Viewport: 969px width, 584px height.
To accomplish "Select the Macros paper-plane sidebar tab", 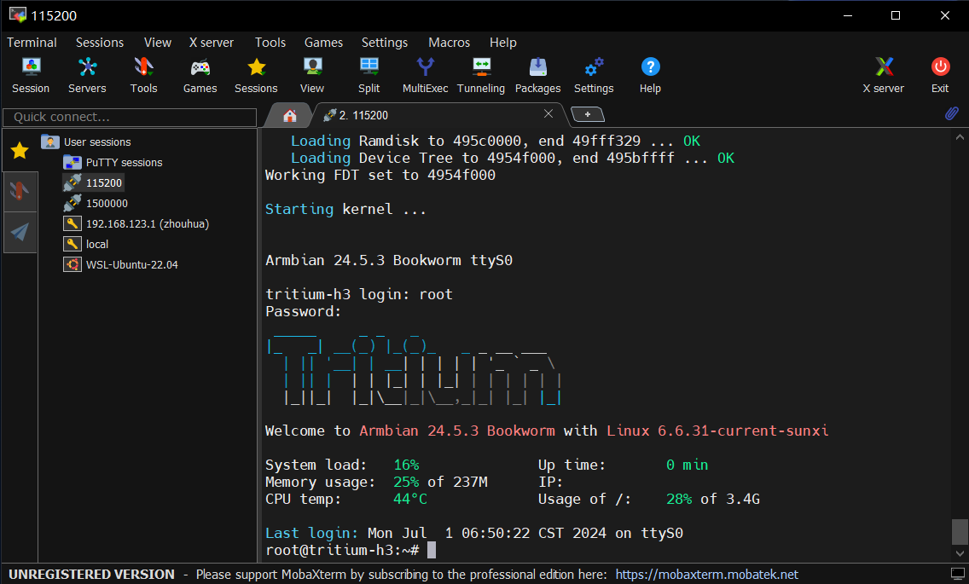I will point(20,233).
